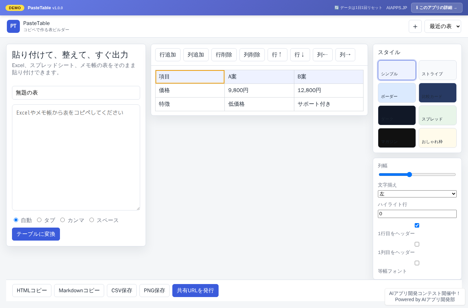
Task: Click the PT app logo icon
Action: 13,26
